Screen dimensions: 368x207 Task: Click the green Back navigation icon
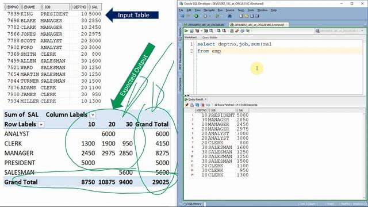pos(196,16)
